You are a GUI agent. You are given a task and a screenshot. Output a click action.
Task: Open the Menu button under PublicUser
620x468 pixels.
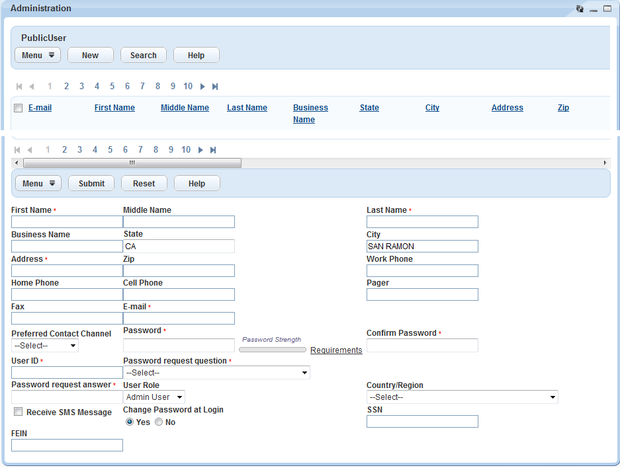pos(38,56)
